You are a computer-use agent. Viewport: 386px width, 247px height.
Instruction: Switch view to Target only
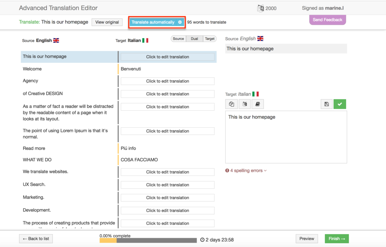pyautogui.click(x=210, y=39)
